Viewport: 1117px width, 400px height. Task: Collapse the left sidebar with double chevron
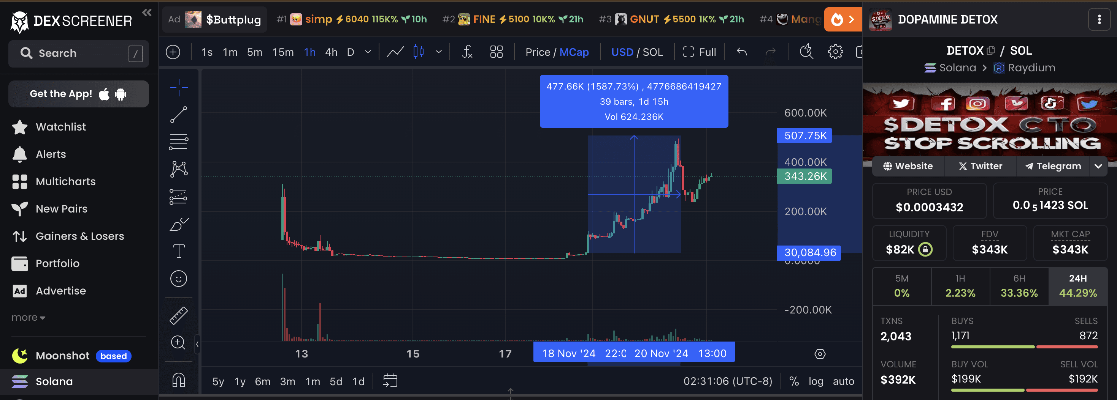147,13
